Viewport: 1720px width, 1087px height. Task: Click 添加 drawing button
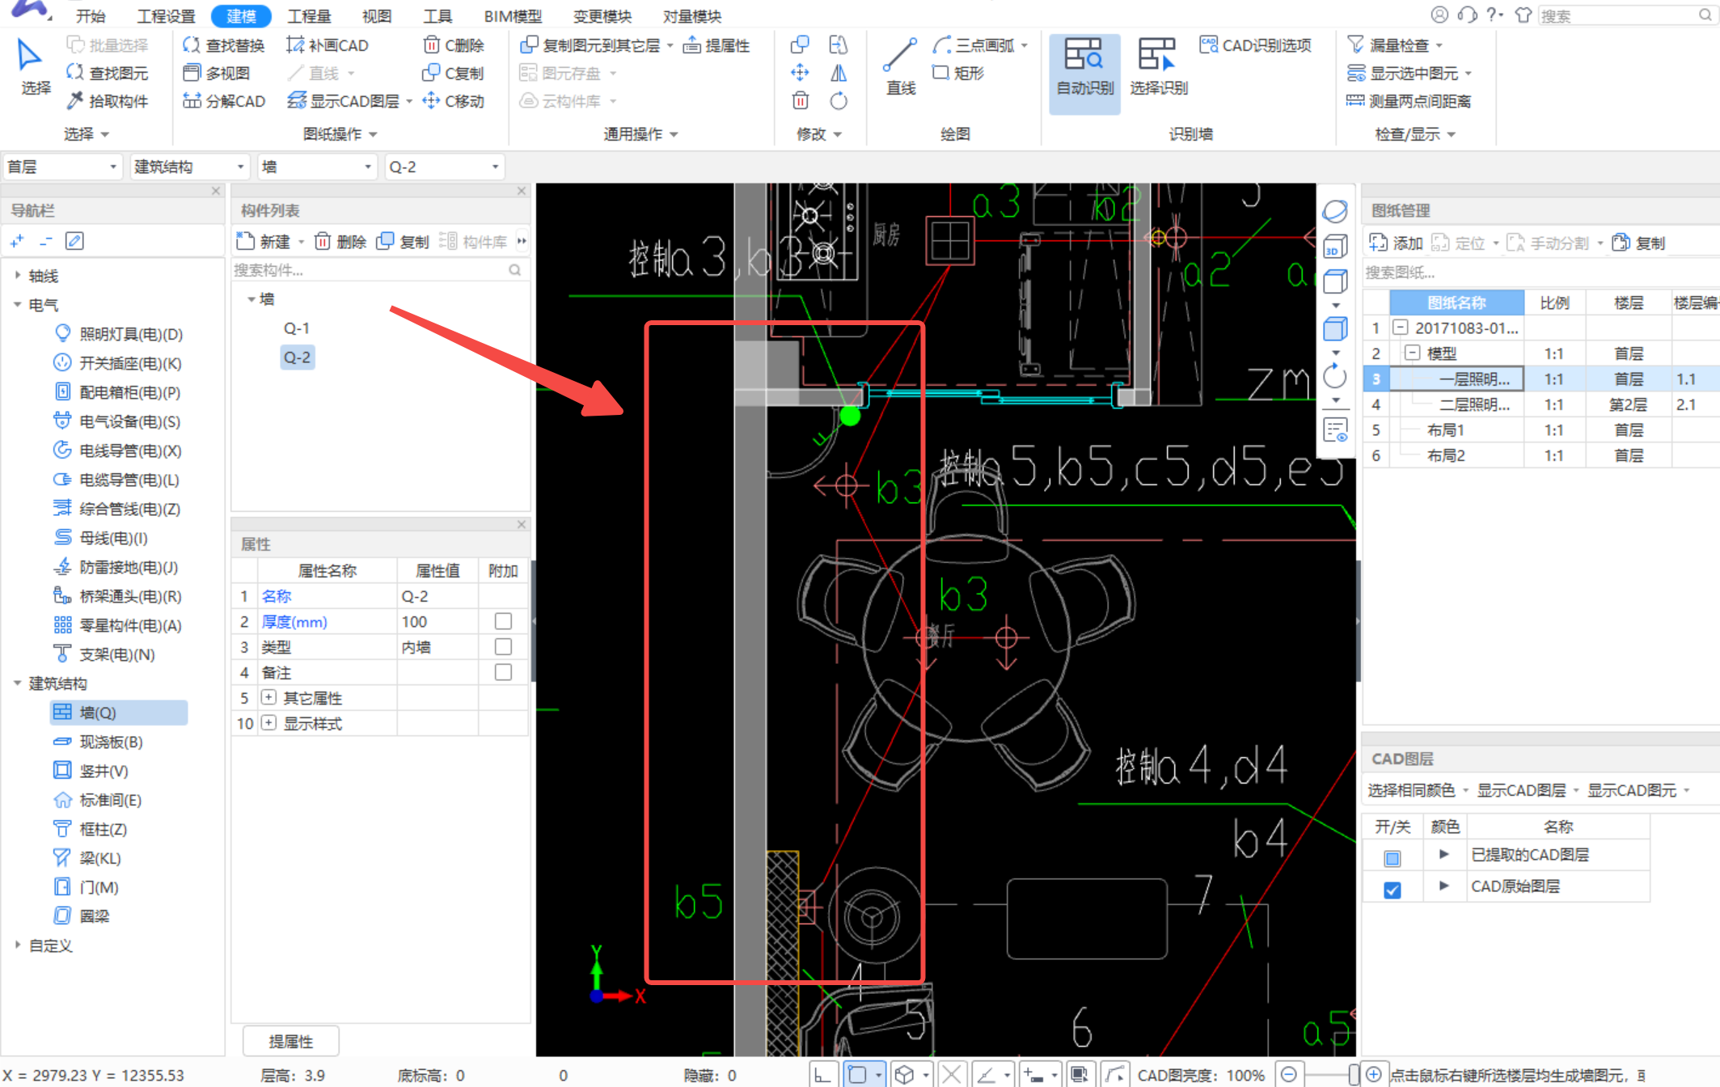[x=1396, y=243]
